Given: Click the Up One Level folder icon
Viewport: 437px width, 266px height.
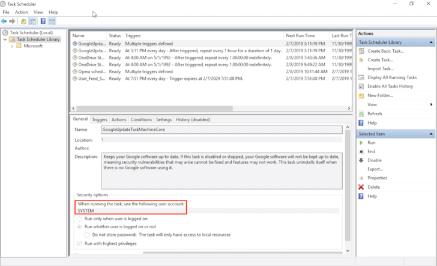Looking at the screenshot, I should pyautogui.click(x=23, y=21).
